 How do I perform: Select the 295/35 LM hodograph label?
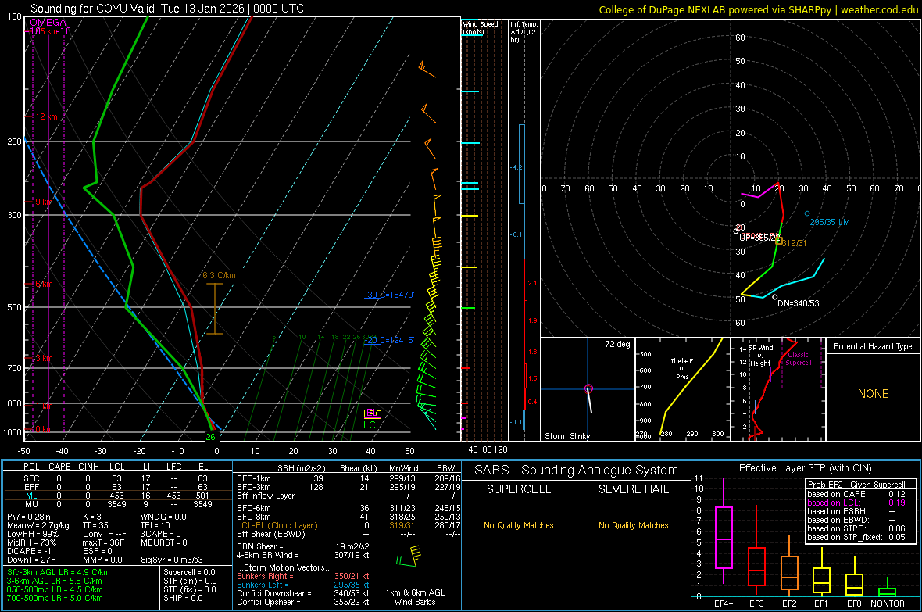[830, 222]
